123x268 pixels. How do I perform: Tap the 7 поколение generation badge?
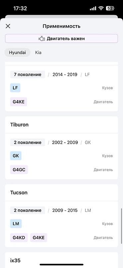[28, 74]
